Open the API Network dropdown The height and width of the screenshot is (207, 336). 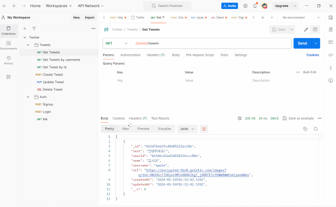(x=90, y=6)
